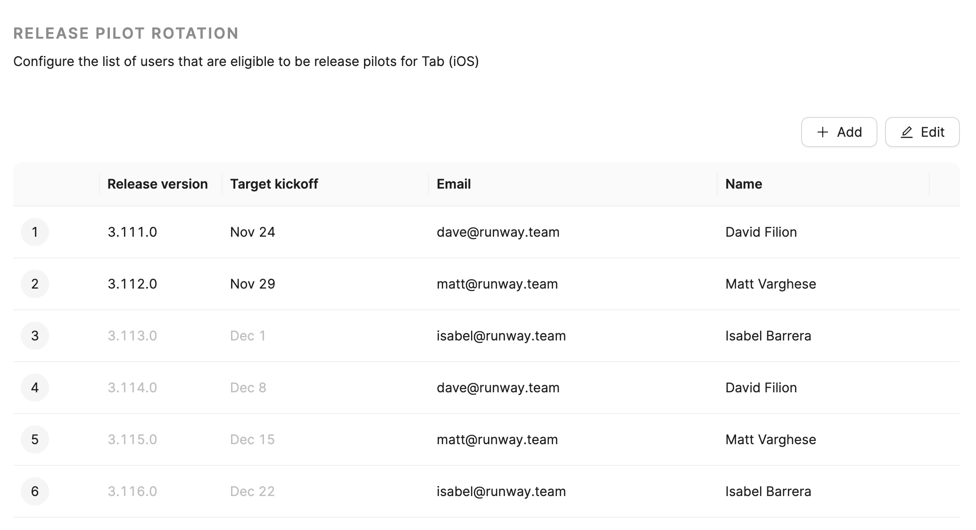The height and width of the screenshot is (530, 976).
Task: Select the rotation position badge number 2
Action: pos(35,284)
